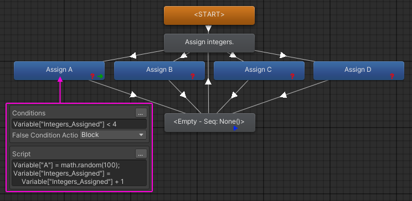Viewport: 412px width, 201px height.
Task: Click the Conditions section label
Action: coord(29,113)
